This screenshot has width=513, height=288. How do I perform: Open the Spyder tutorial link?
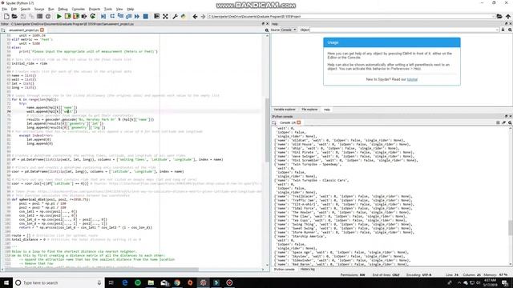[x=412, y=79]
